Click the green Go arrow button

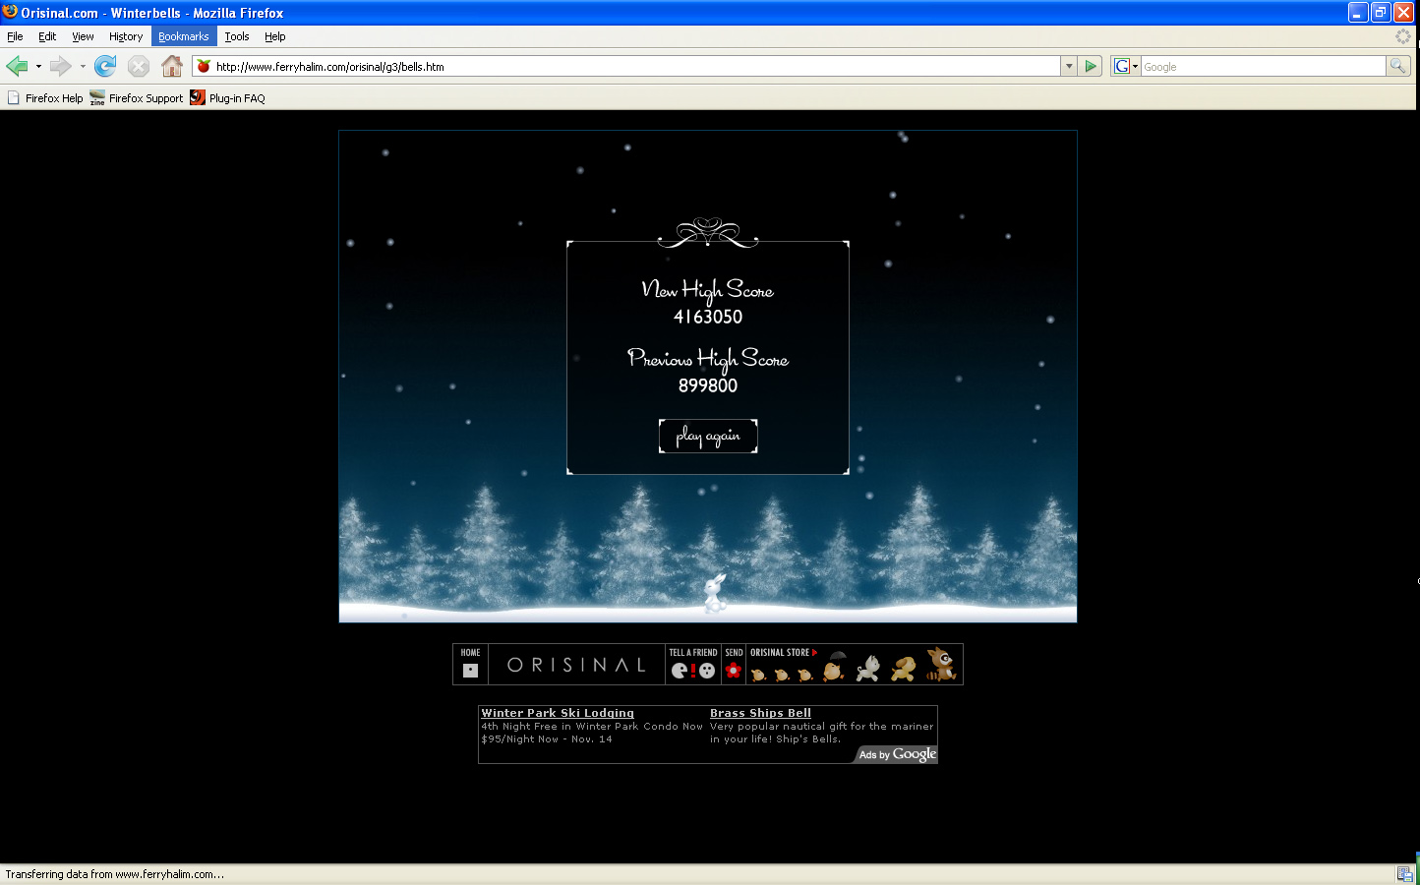[x=1091, y=66]
